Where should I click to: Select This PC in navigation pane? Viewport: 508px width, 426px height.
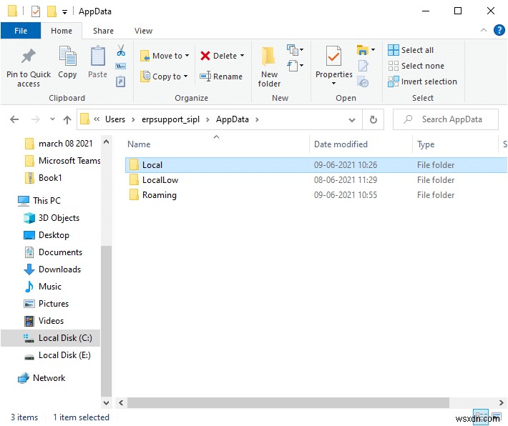(x=39, y=201)
